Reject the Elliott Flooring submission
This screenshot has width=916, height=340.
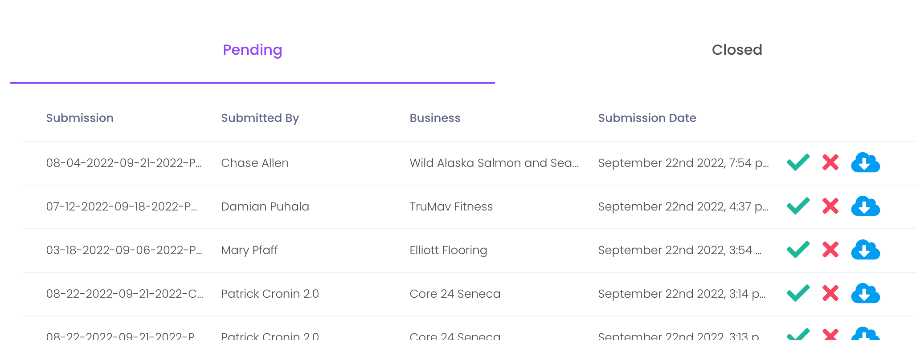pyautogui.click(x=830, y=250)
